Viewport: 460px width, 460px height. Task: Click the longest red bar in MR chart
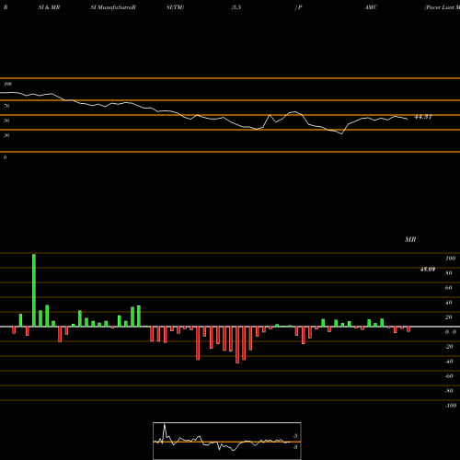coord(237,345)
